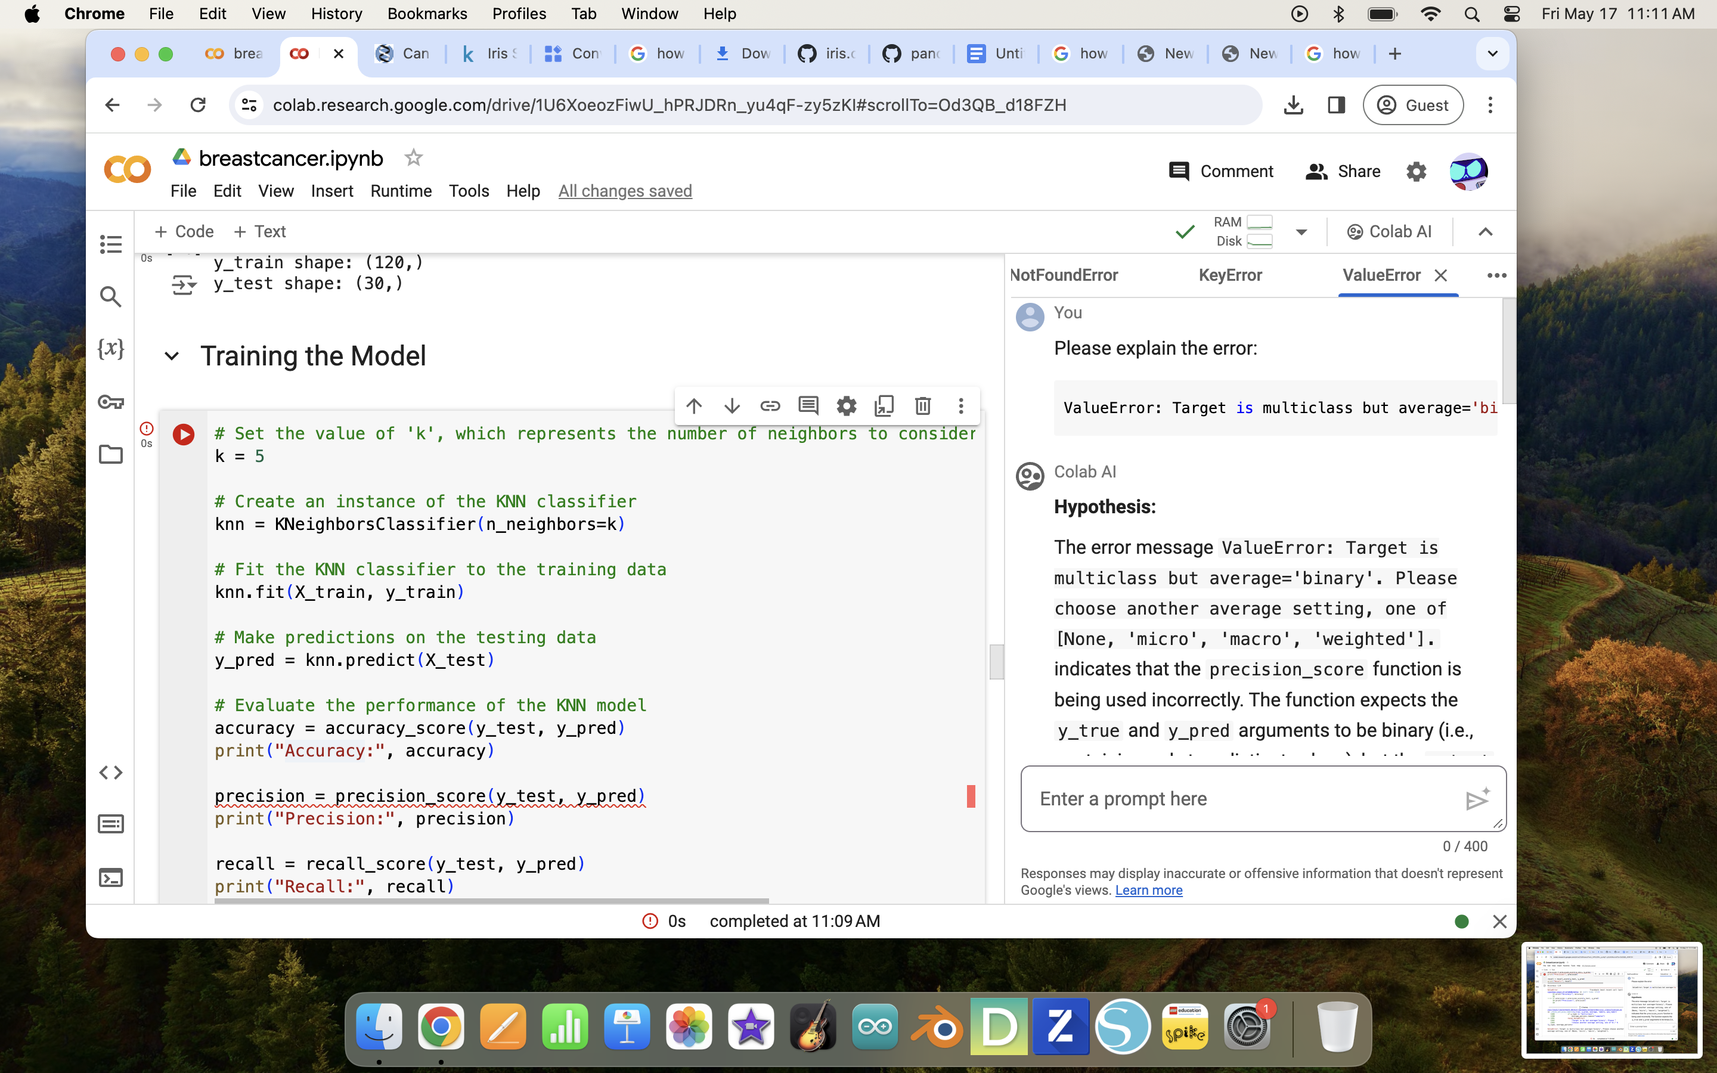Move cell down with arrow icon

732,406
